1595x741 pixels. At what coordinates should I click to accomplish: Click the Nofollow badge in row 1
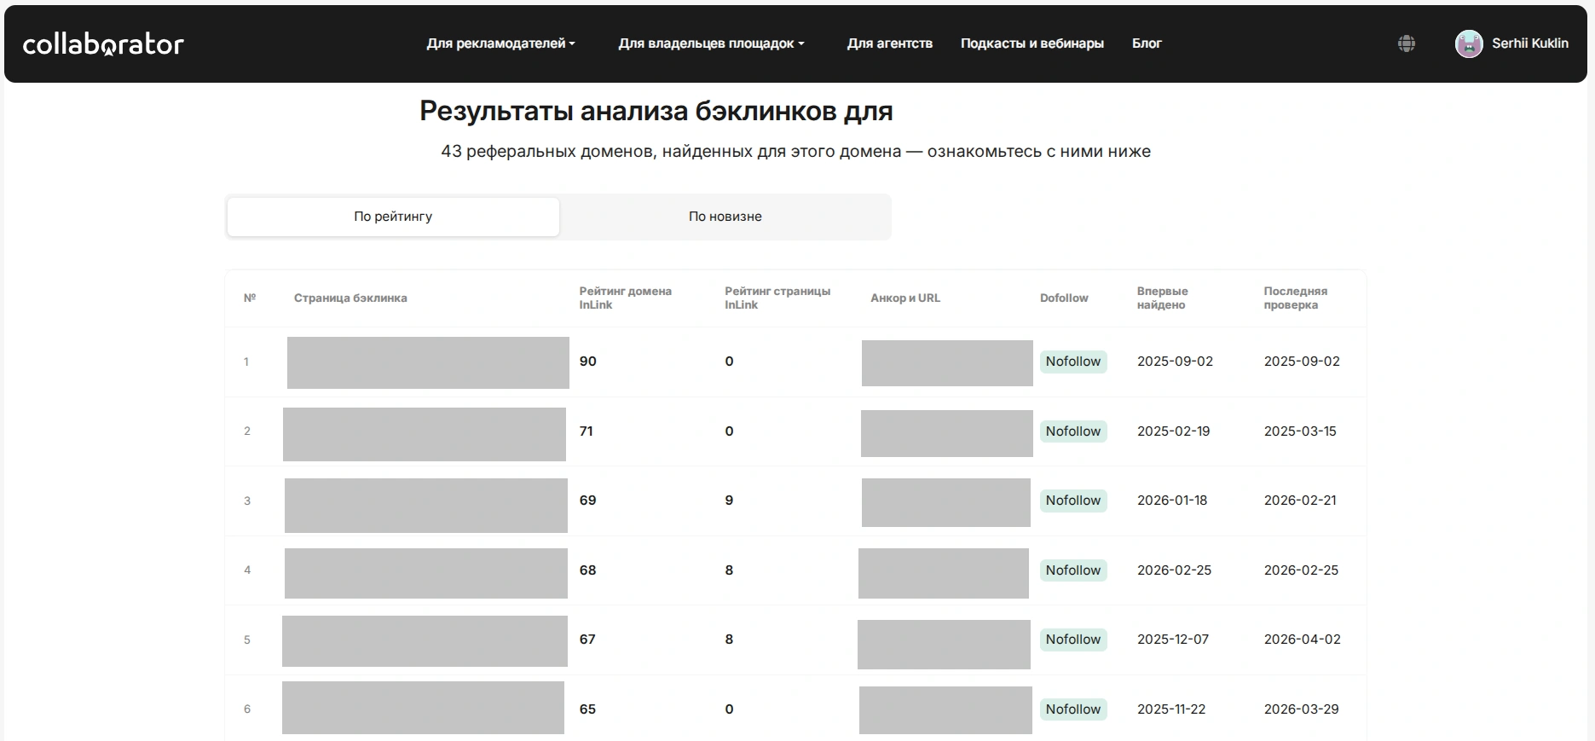point(1073,362)
